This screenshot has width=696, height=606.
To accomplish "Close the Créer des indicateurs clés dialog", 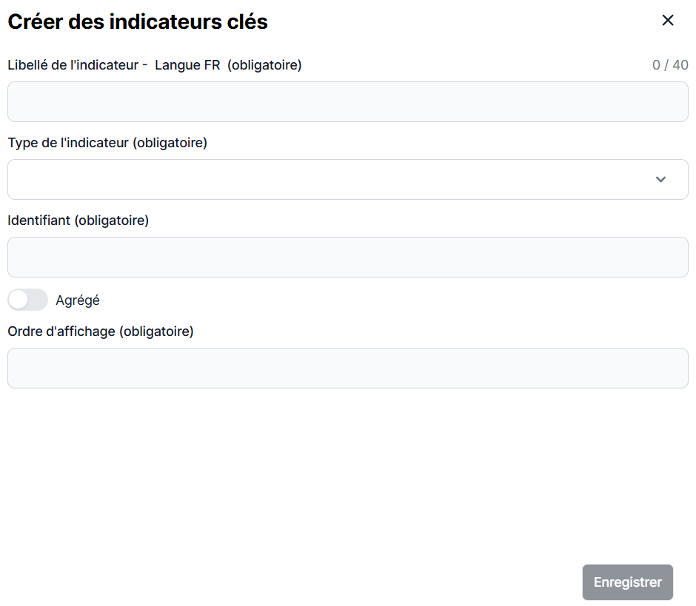I will pyautogui.click(x=668, y=21).
